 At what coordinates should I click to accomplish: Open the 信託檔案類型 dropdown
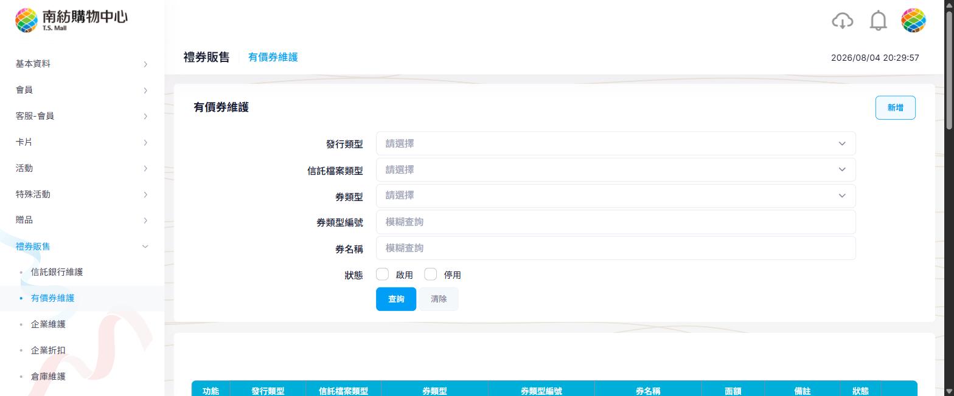(616, 169)
